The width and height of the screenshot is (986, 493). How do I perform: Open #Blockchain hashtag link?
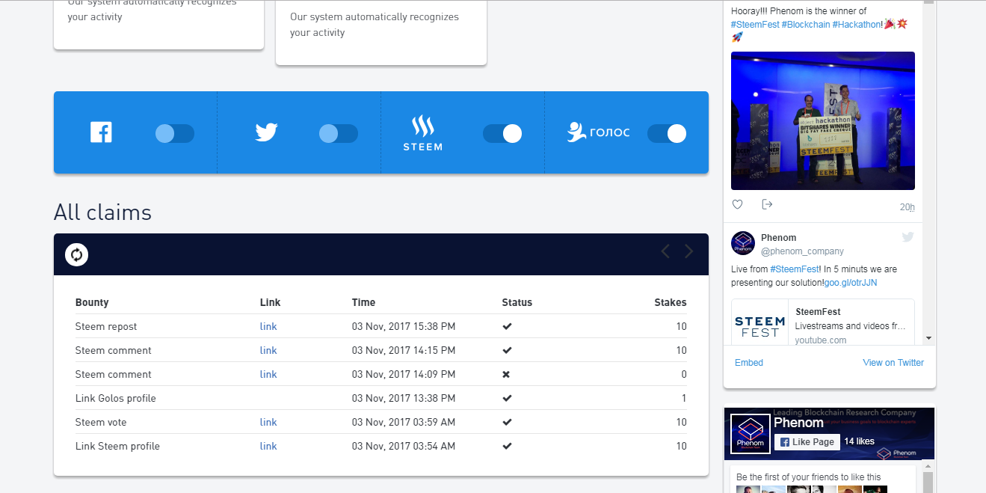(806, 24)
